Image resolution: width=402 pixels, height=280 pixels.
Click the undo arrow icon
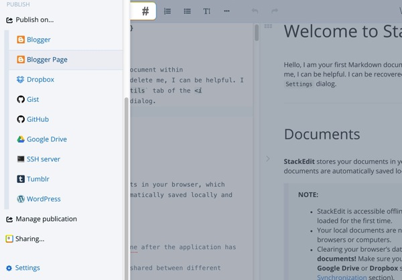[255, 11]
